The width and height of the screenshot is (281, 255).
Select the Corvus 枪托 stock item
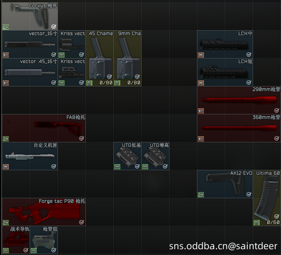30,16
